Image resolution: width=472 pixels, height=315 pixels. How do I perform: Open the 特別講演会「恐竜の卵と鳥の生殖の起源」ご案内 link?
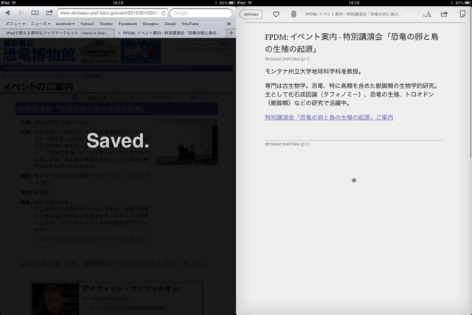click(x=329, y=117)
